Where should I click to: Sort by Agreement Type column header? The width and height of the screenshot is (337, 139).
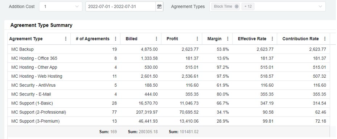point(26,39)
